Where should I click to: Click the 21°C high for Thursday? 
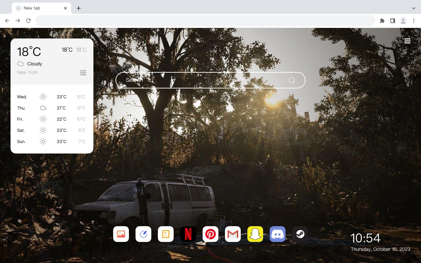tap(61, 108)
